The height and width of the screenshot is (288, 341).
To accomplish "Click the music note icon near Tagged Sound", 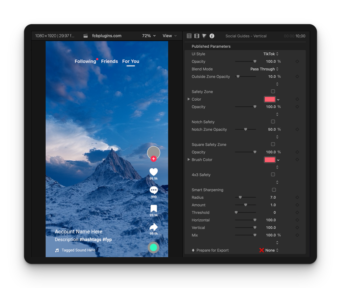I will pos(57,250).
